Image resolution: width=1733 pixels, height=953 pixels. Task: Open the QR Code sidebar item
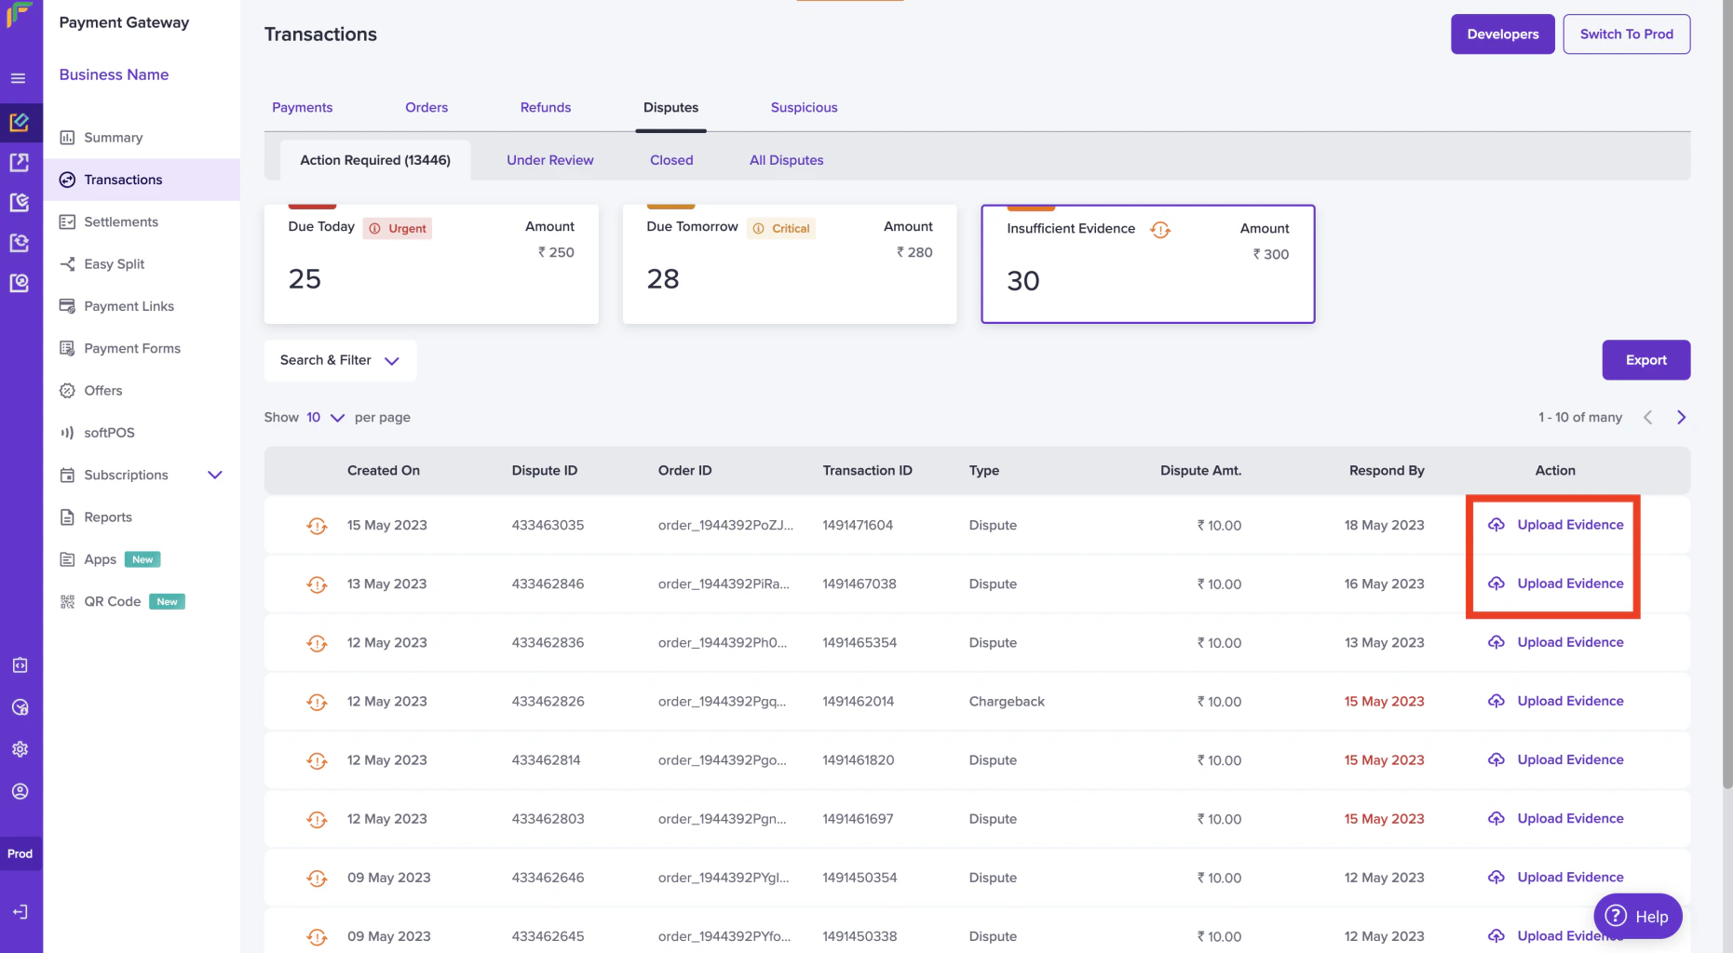(112, 601)
